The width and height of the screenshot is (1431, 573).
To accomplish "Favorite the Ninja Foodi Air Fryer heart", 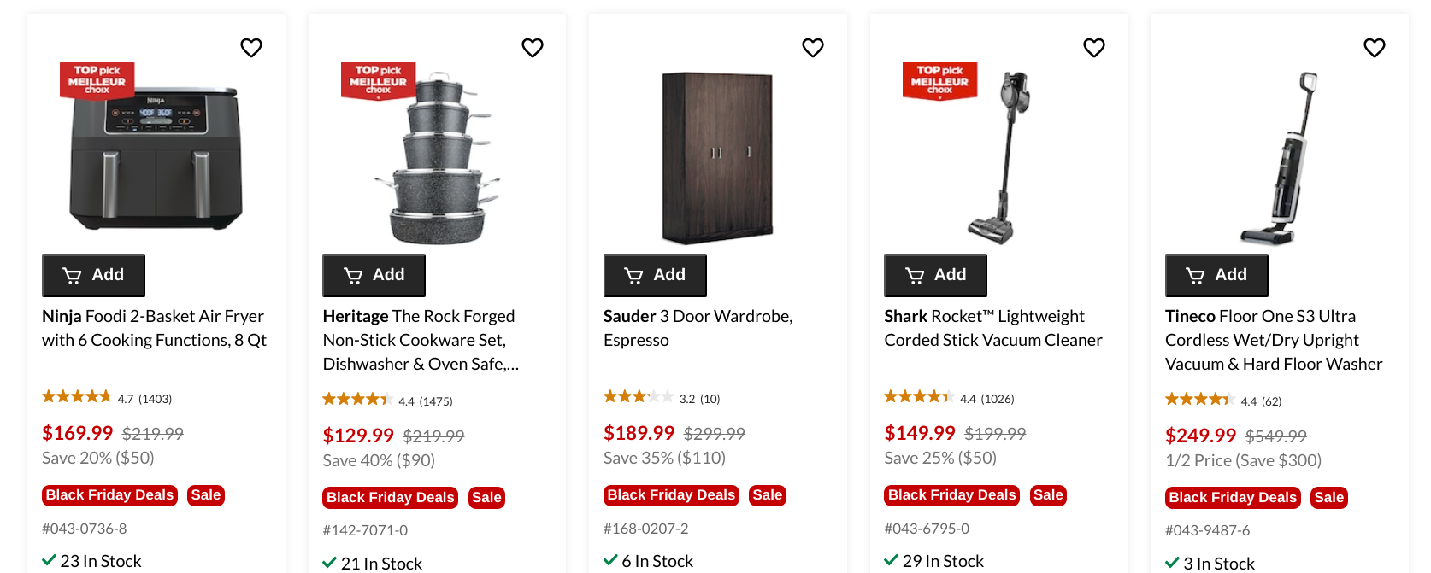I will pyautogui.click(x=251, y=48).
